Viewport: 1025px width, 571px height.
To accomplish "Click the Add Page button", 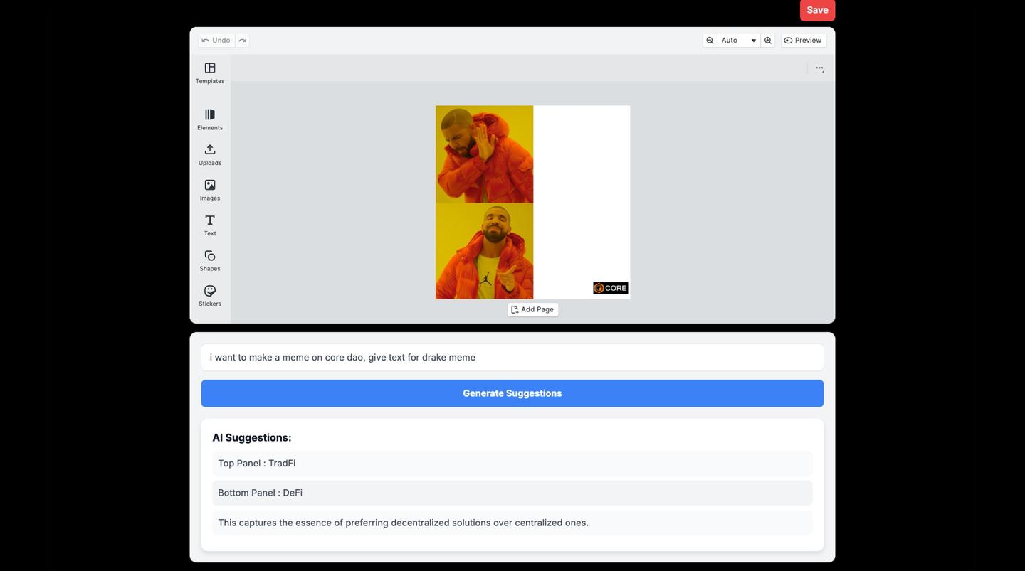I will point(533,309).
